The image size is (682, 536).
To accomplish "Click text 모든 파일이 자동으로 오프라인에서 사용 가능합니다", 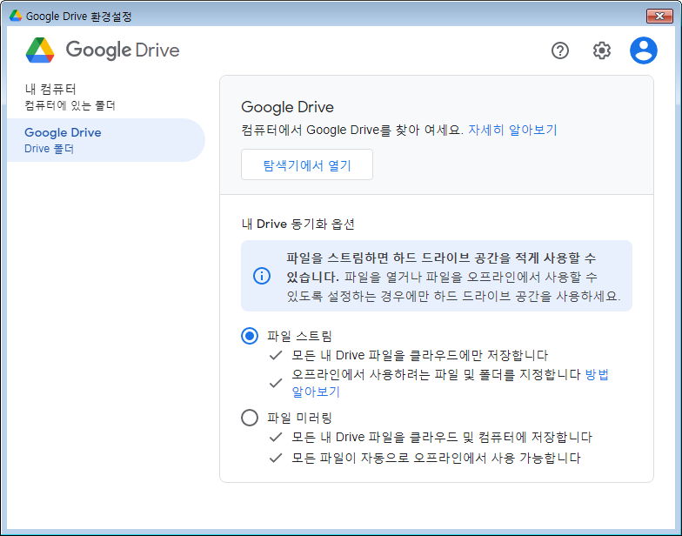I will click(x=436, y=458).
